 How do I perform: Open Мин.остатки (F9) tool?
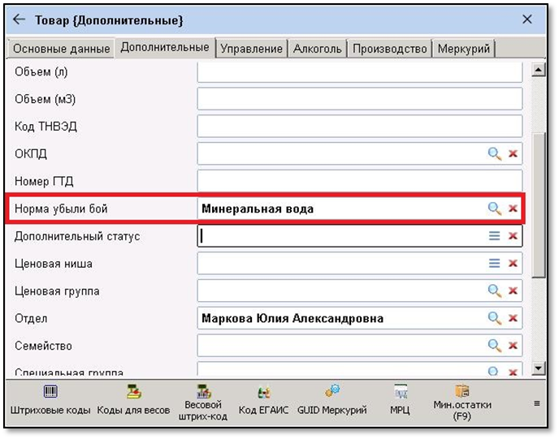point(462,399)
